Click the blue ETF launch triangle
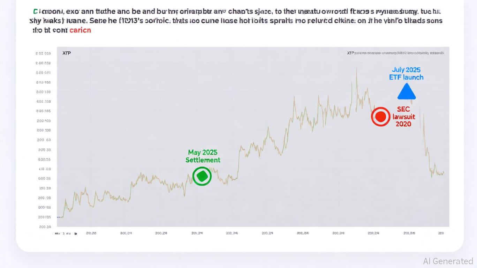This screenshot has width=477, height=268. click(407, 92)
